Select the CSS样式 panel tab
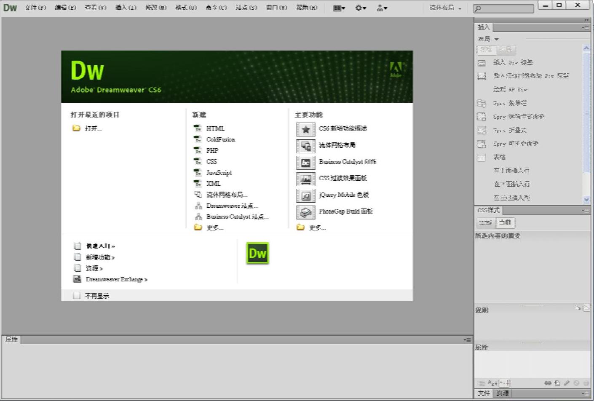594x401 pixels. [x=488, y=210]
